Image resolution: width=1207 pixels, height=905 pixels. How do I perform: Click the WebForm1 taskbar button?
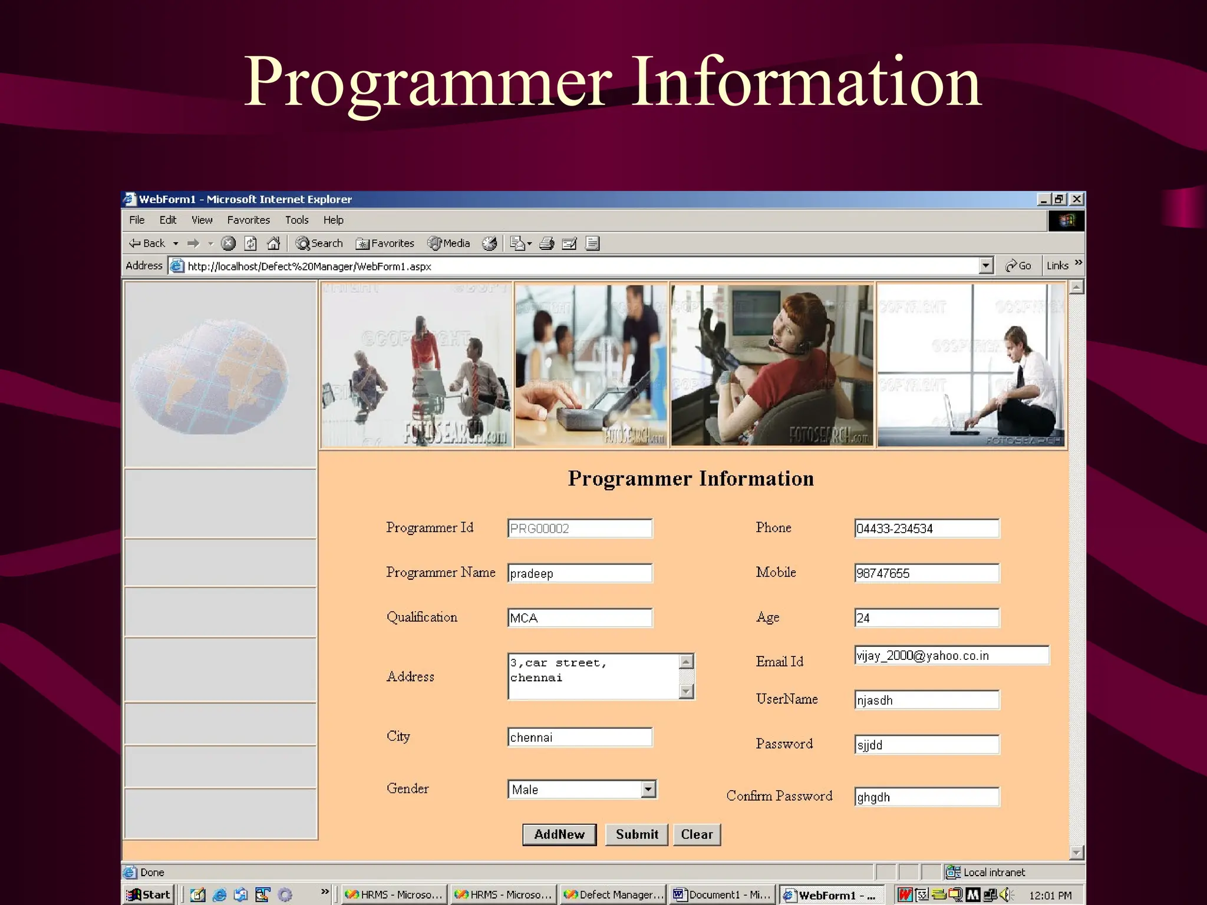point(832,895)
